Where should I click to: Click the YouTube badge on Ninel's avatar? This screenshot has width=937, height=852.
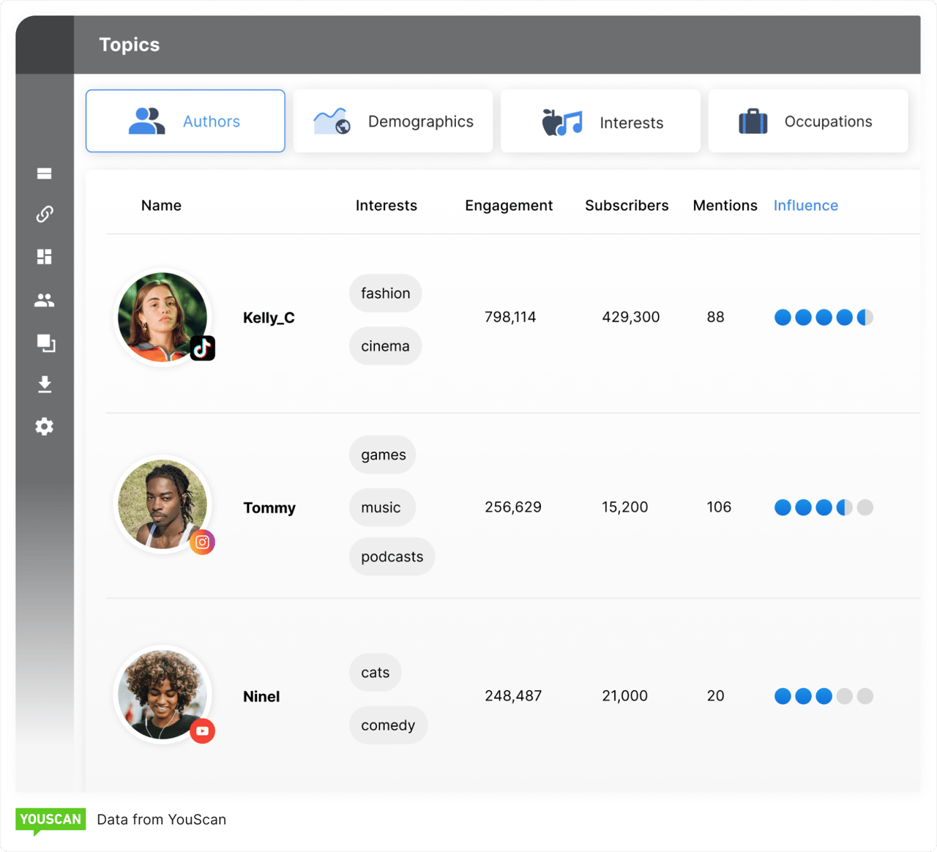(203, 731)
